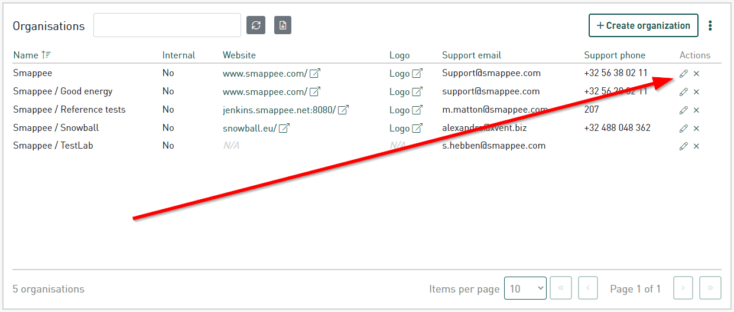This screenshot has height=312, width=734.
Task: Go to first page button
Action: point(561,288)
